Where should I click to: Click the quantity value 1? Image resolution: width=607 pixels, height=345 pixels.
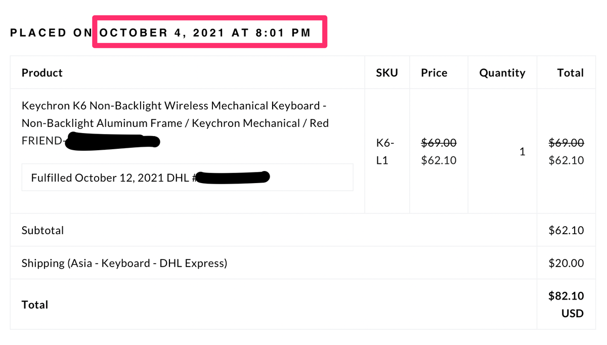click(522, 151)
